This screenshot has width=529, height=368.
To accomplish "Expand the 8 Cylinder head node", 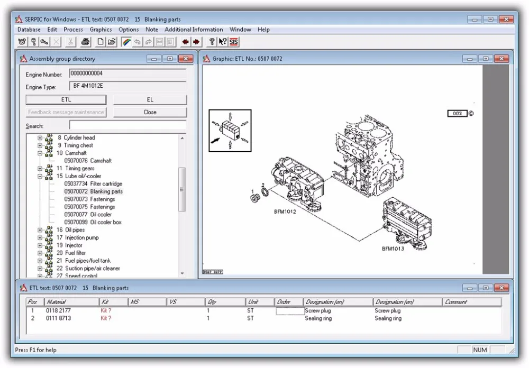I will tap(40, 137).
